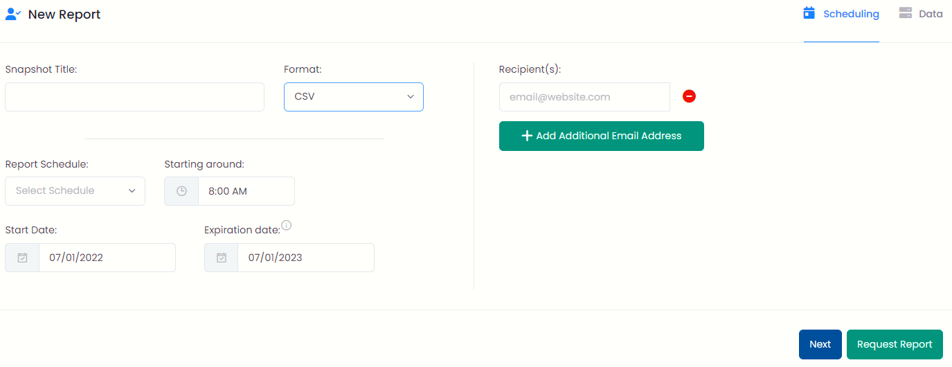952x367 pixels.
Task: Click the recipient email input field
Action: (x=584, y=97)
